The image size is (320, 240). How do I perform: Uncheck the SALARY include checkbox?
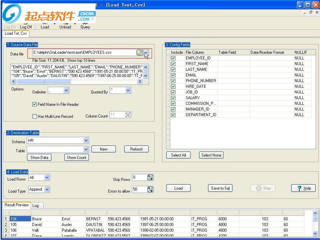coord(173,98)
